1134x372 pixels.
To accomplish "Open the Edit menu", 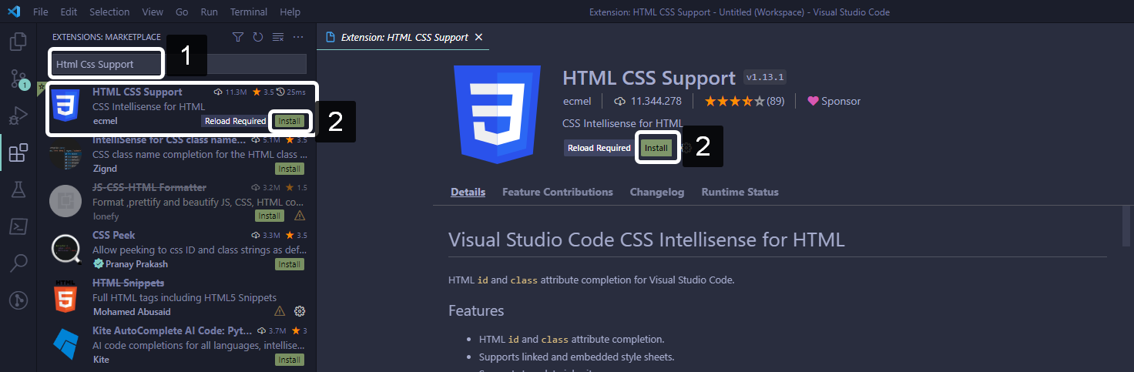I will point(69,12).
